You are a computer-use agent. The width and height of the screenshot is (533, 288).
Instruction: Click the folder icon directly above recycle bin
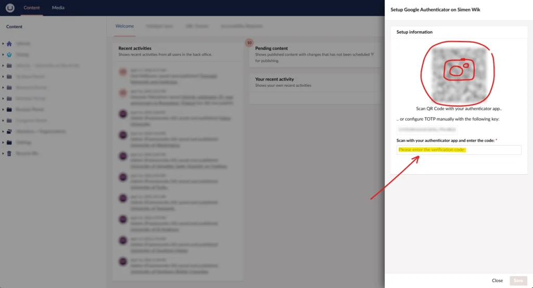pyautogui.click(x=9, y=142)
